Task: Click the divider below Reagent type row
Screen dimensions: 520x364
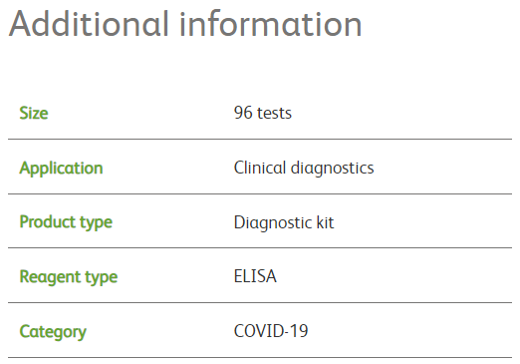Action: click(260, 302)
